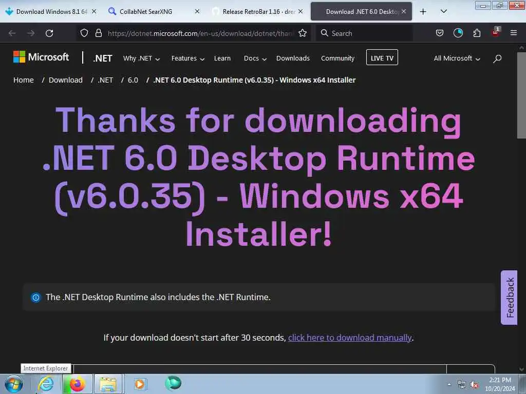The image size is (526, 394).
Task: Go to .NET breadcrumb link
Action: (105, 80)
